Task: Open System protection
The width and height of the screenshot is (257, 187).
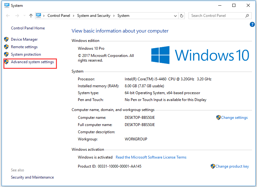Action: pyautogui.click(x=26, y=54)
